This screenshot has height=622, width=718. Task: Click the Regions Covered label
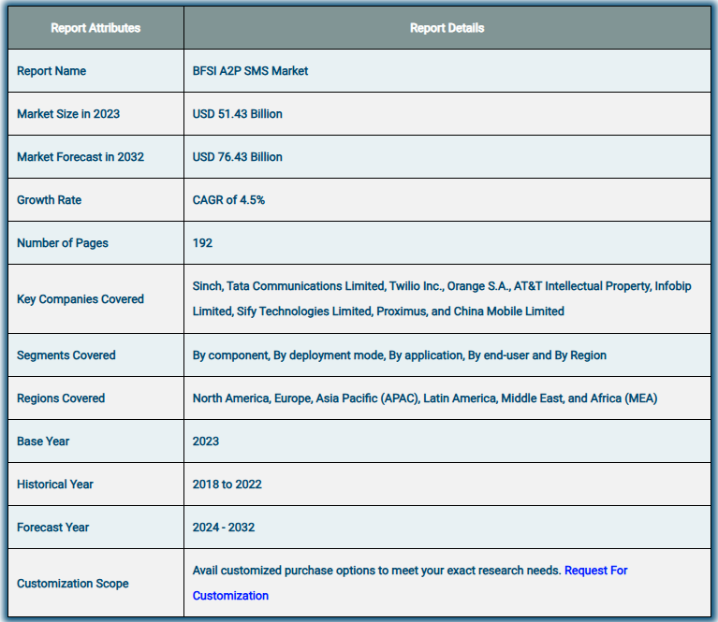tap(61, 398)
